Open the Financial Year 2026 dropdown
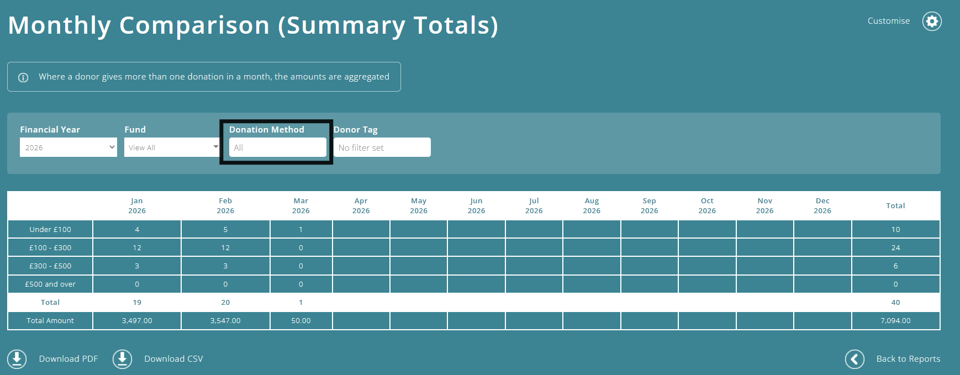The width and height of the screenshot is (960, 375). pos(68,147)
